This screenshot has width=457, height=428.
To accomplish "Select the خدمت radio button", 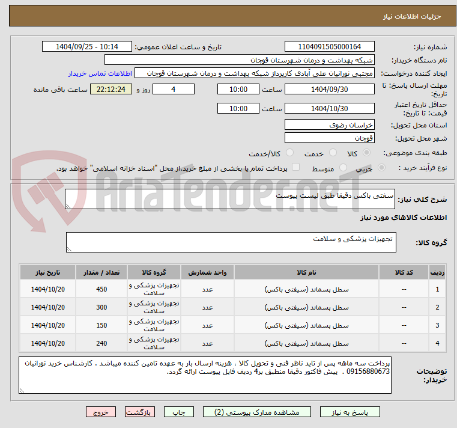I will [x=333, y=153].
